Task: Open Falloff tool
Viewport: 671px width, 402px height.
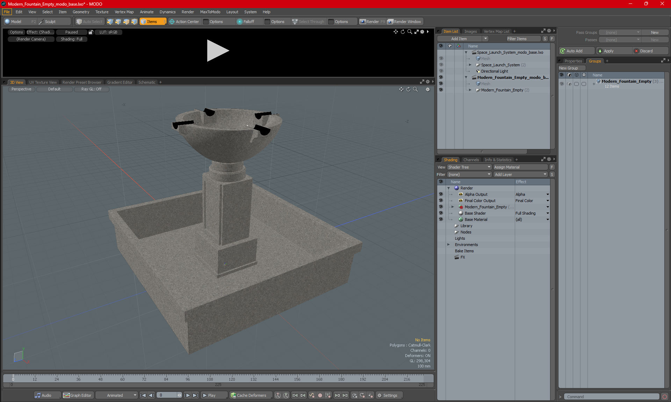Action: coord(246,22)
